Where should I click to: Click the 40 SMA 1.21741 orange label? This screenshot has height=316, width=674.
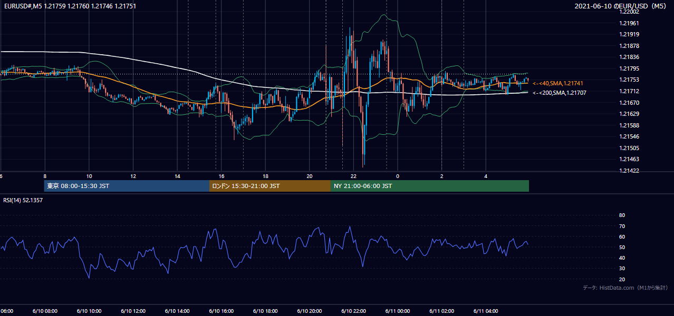pos(558,83)
